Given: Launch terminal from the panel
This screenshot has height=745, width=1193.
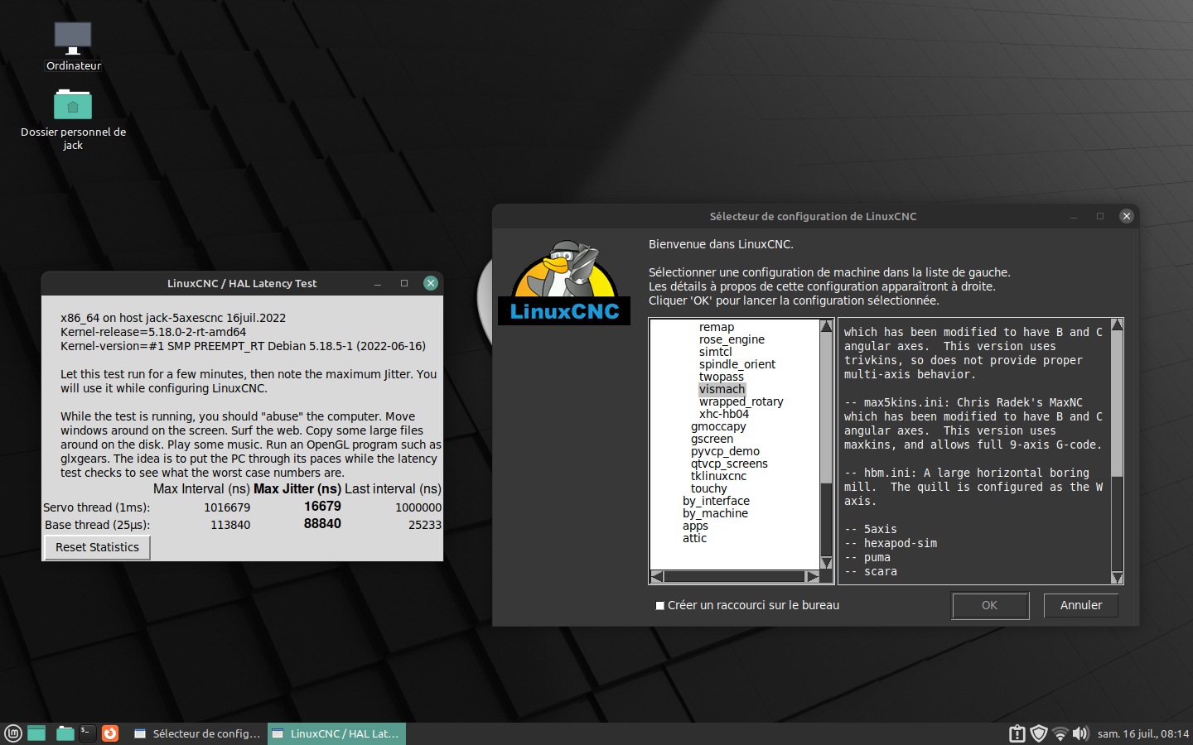Looking at the screenshot, I should [x=87, y=733].
